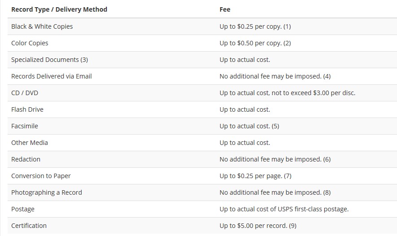
Task: Click the email "No additional fee may be imposed. (4)" text
Action: coord(275,76)
